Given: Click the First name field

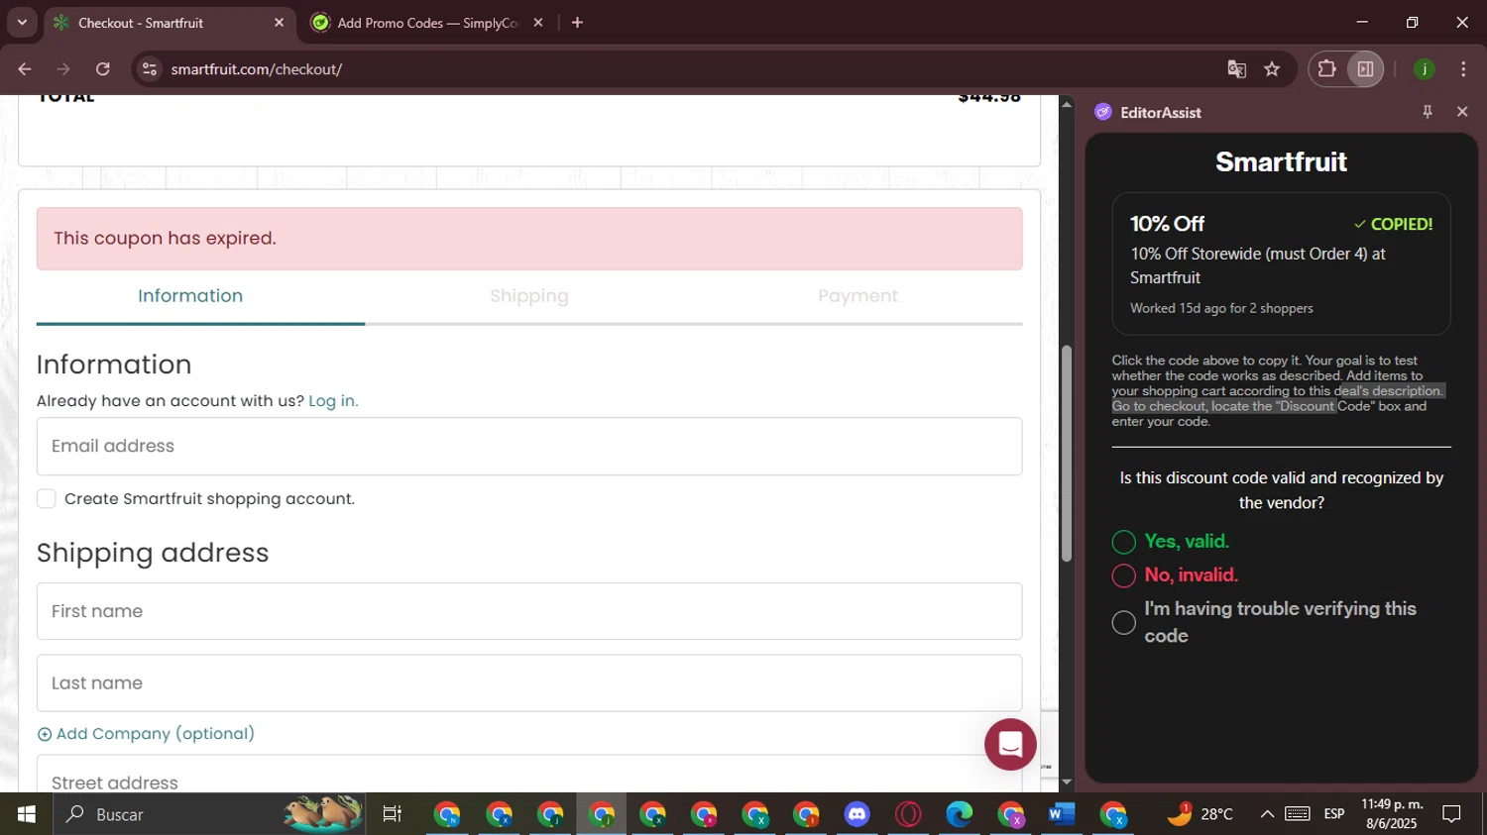Looking at the screenshot, I should click(529, 611).
